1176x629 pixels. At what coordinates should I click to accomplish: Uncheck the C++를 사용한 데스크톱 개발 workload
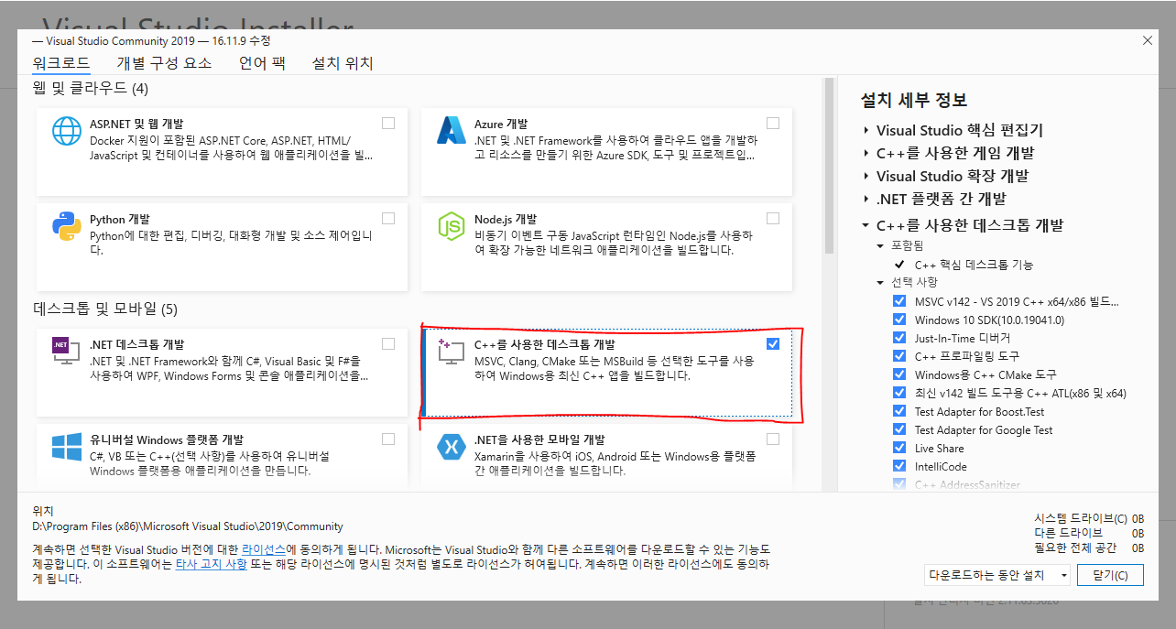[x=773, y=343]
